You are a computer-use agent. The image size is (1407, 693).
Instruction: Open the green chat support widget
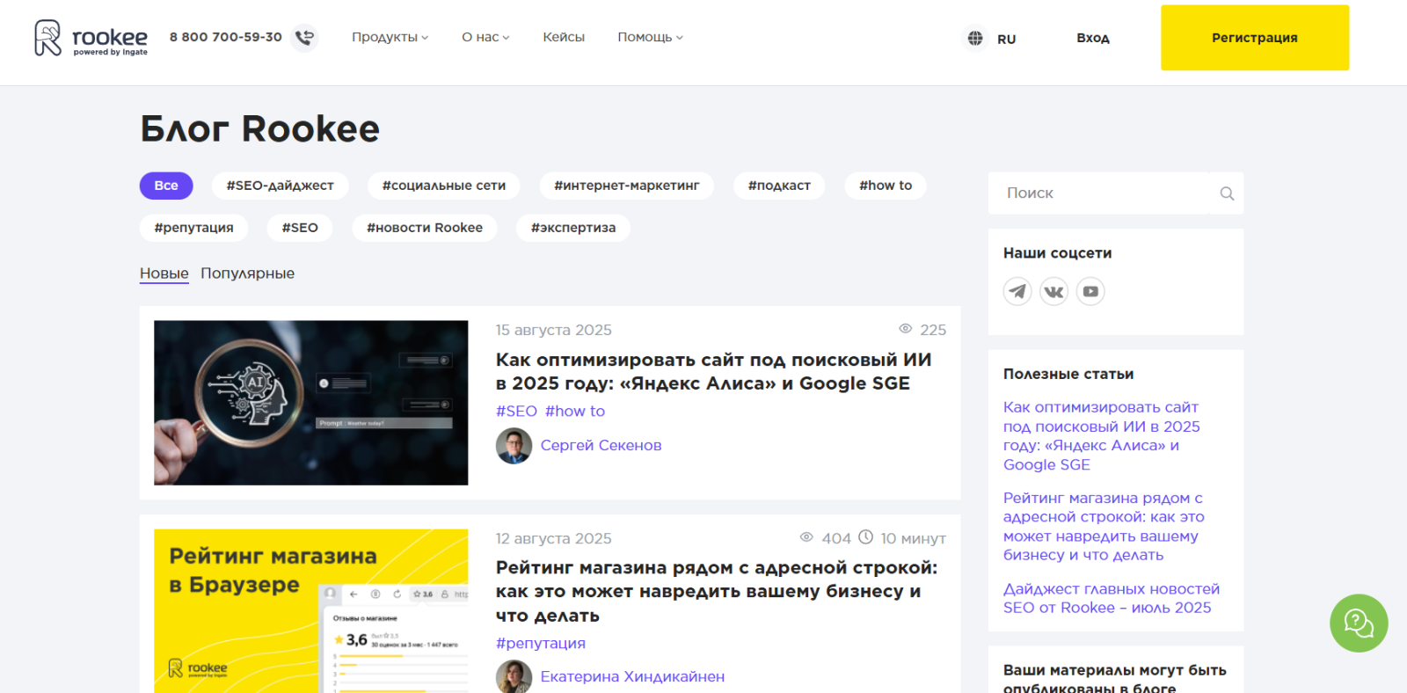[1358, 624]
